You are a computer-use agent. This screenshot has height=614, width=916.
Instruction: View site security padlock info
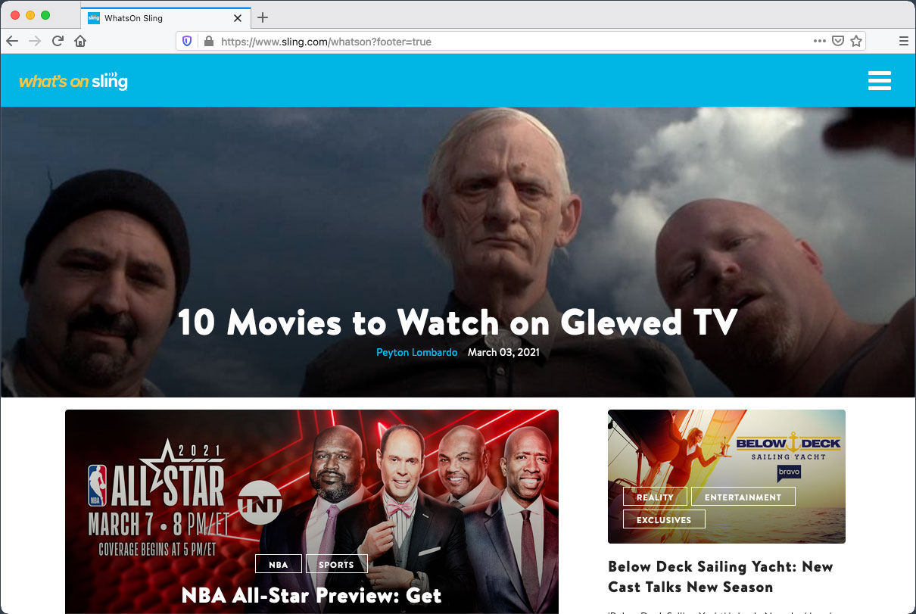coord(208,42)
